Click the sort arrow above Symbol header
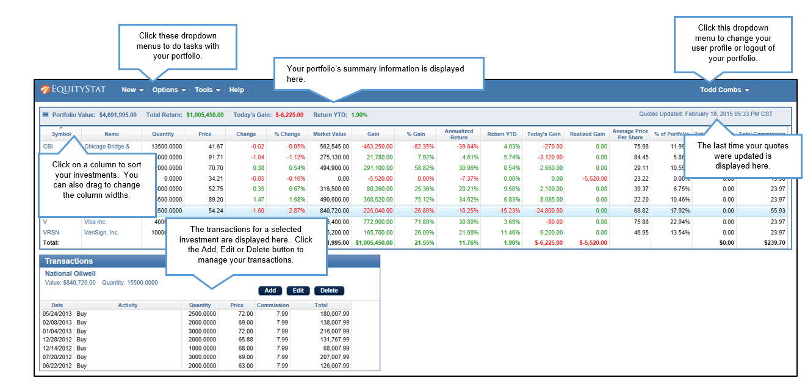The image size is (805, 389). (61, 127)
